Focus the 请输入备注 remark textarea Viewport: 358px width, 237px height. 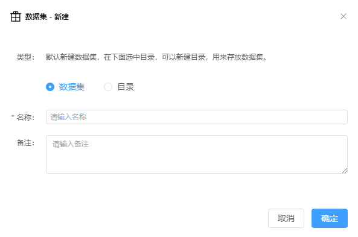(197, 154)
